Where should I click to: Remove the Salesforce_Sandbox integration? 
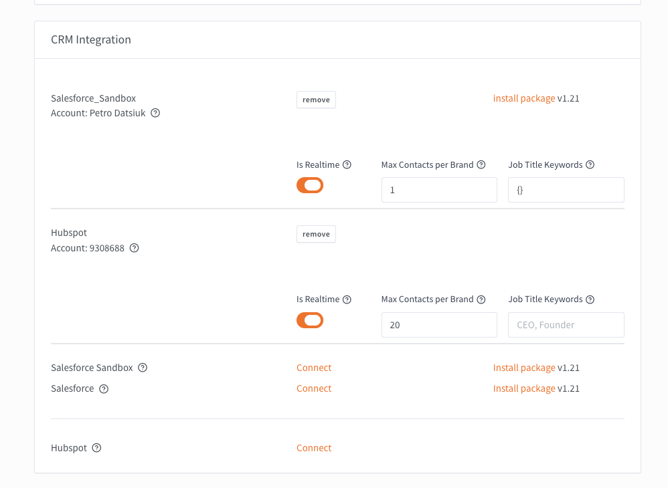[316, 100]
